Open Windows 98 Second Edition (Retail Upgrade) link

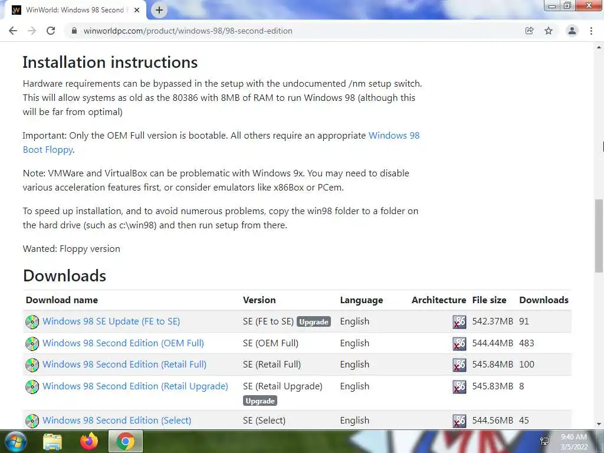[x=135, y=386]
